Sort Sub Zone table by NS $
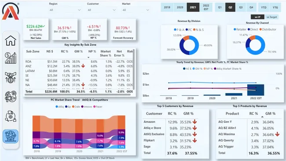Image resolution: width=286 pixels, height=161 pixels. 50,51
